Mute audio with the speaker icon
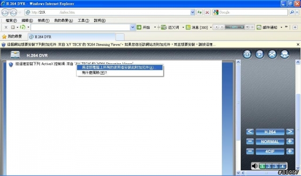 click(x=255, y=166)
